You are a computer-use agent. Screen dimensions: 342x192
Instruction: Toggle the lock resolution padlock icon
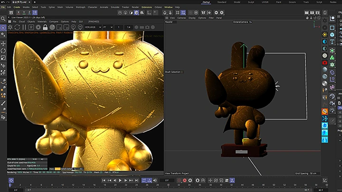(x=45, y=27)
